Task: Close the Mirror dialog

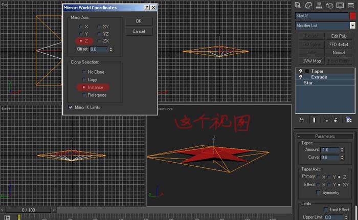Action: point(153,8)
